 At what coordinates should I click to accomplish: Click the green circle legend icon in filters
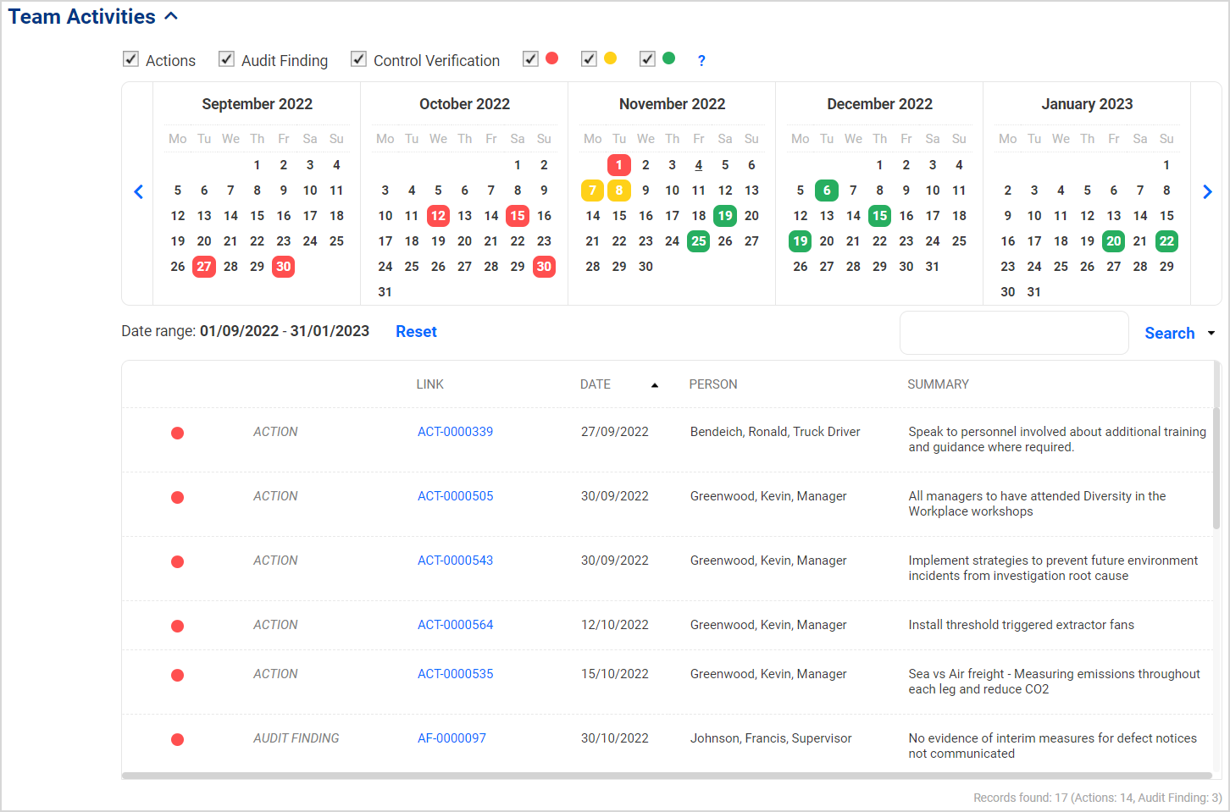click(x=668, y=58)
